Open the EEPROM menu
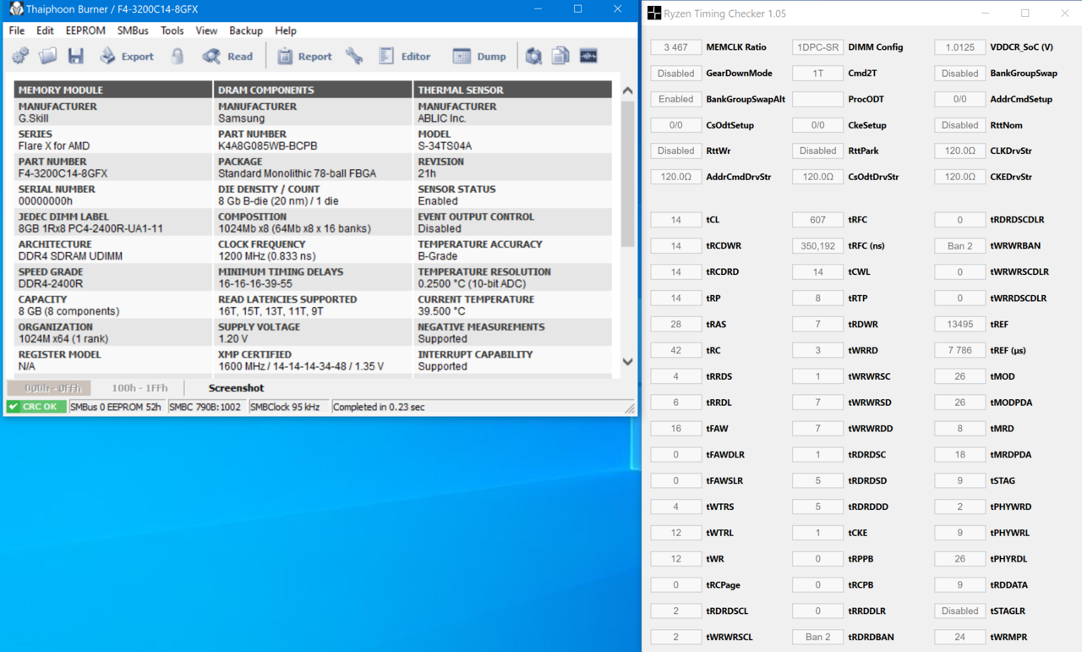 point(85,30)
